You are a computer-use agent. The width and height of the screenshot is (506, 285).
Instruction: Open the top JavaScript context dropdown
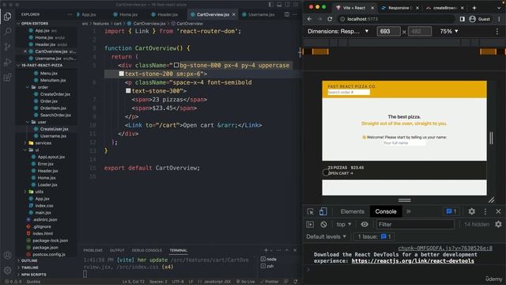[344, 224]
